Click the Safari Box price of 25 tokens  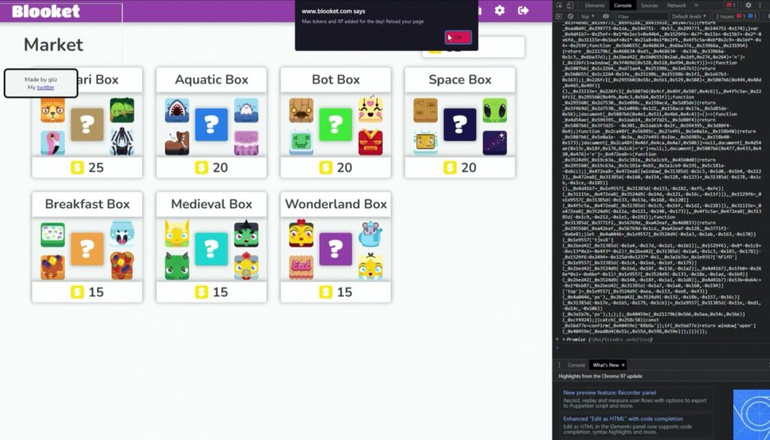coord(87,168)
